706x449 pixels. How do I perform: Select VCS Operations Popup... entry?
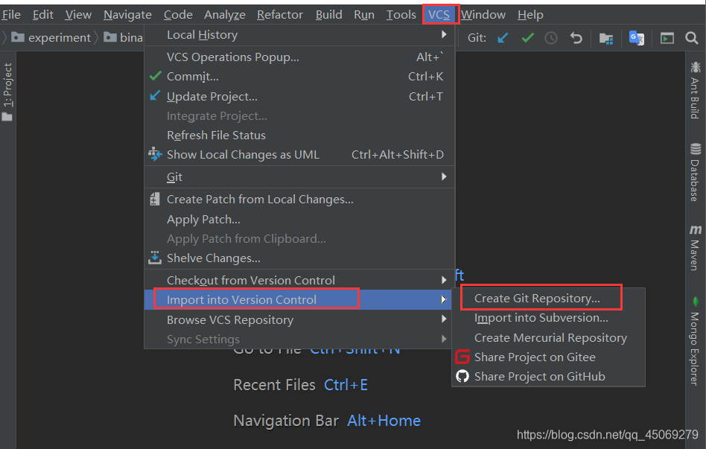[299, 57]
